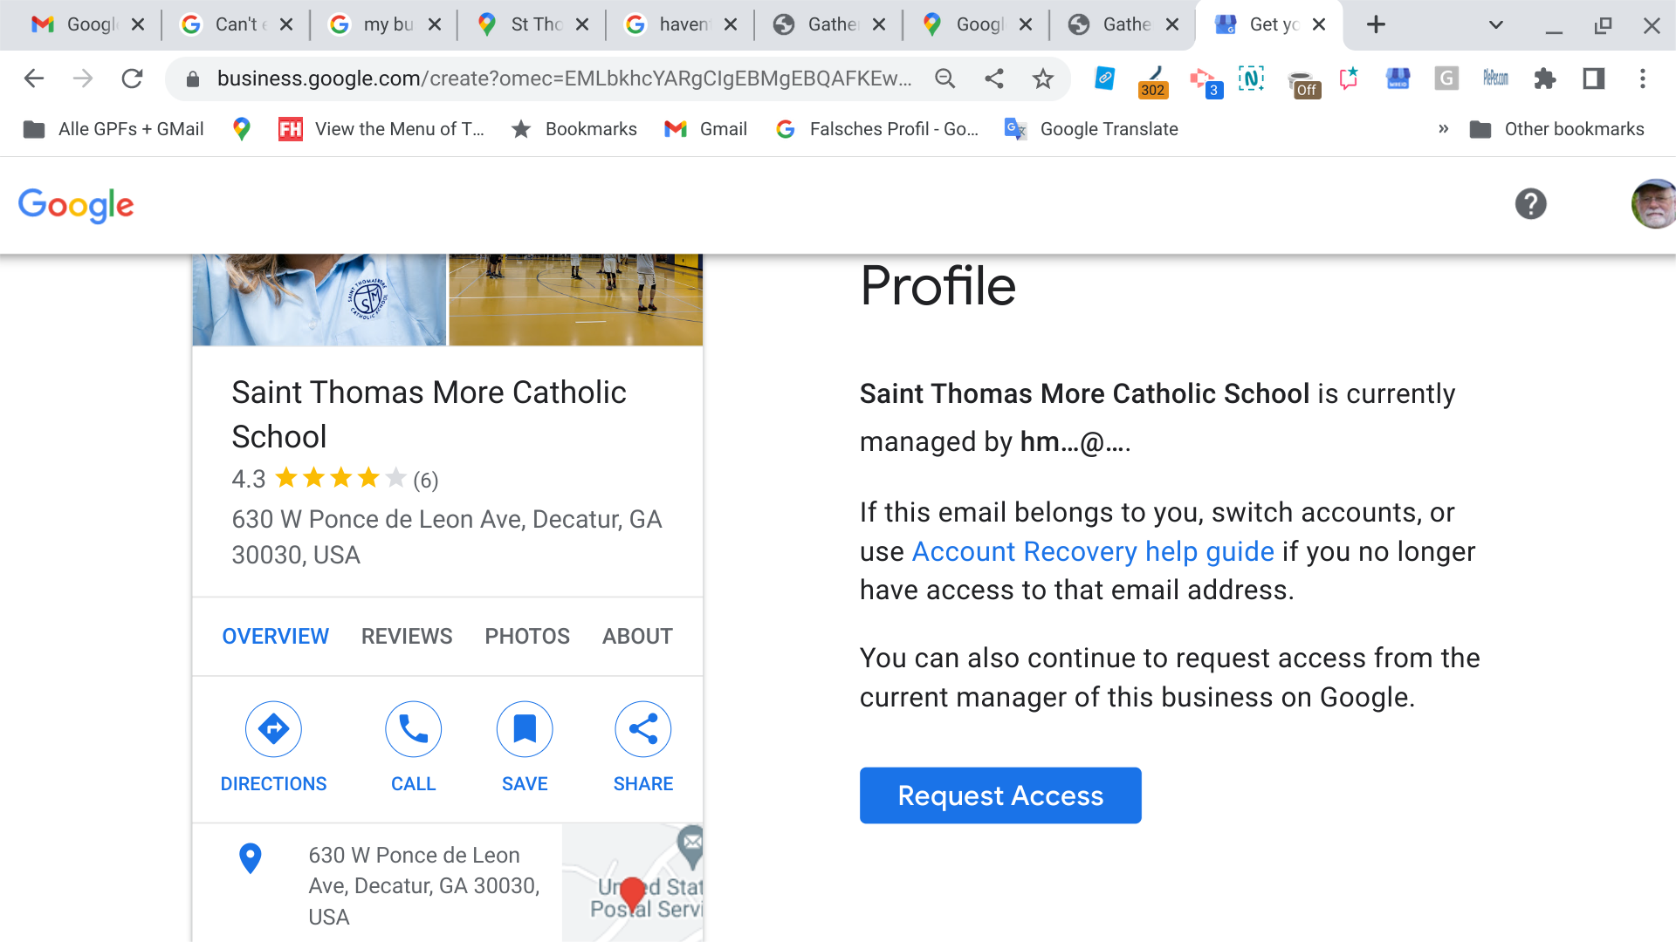Switch to the PHOTOS tab

pos(526,638)
